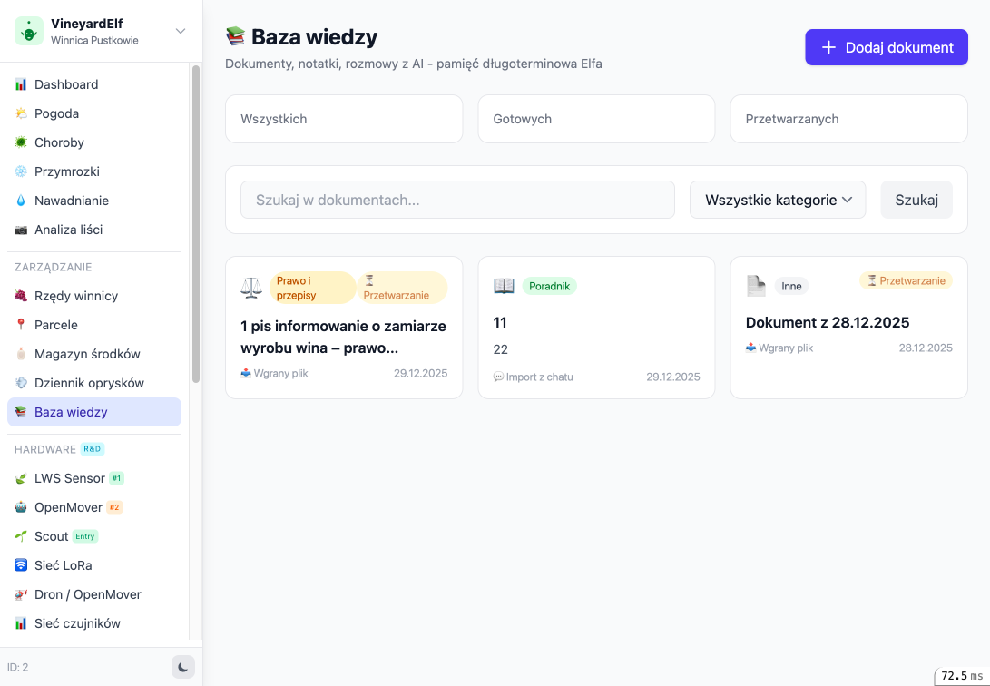Click the Przymrozki snowflake icon
Viewport: 990px width, 686px height.
coord(21,171)
